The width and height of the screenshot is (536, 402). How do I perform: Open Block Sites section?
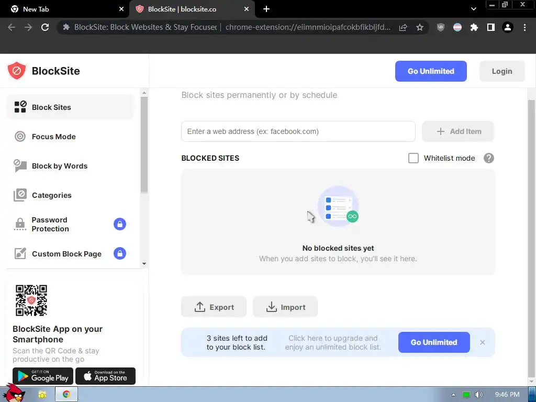(70, 107)
